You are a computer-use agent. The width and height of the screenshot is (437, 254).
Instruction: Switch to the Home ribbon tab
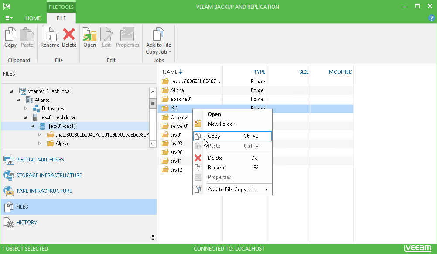33,18
